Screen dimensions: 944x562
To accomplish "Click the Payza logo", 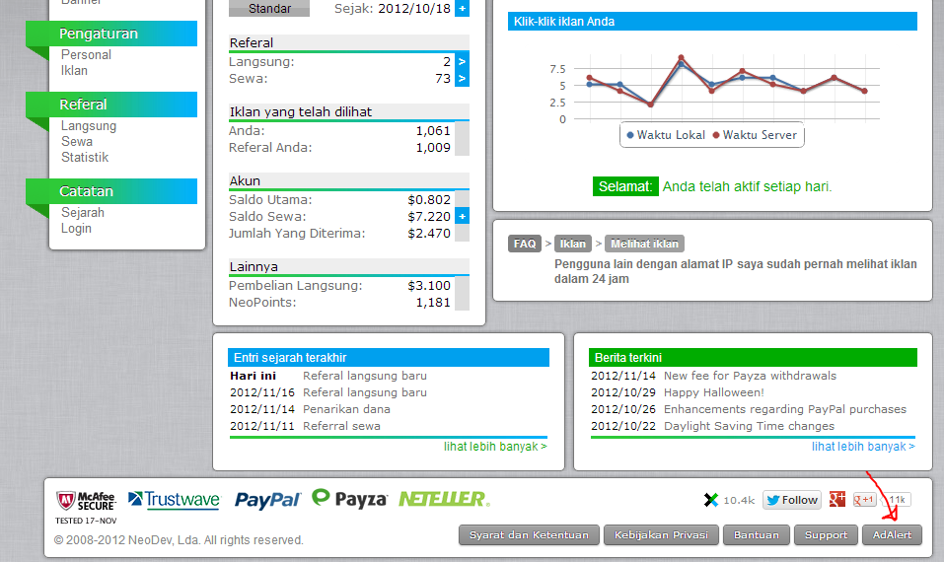I will tap(349, 498).
